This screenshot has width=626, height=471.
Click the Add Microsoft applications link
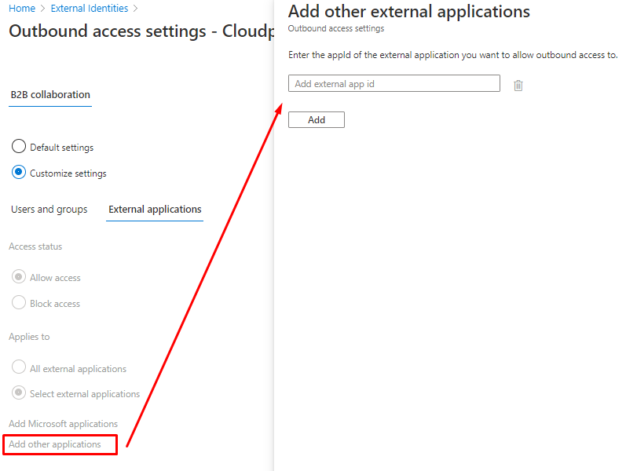[63, 424]
